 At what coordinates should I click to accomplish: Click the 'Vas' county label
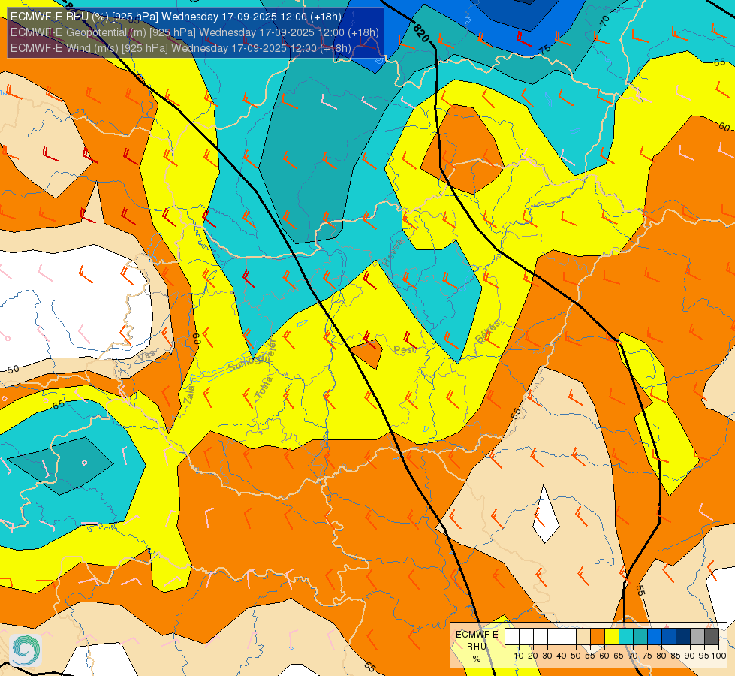(x=146, y=356)
